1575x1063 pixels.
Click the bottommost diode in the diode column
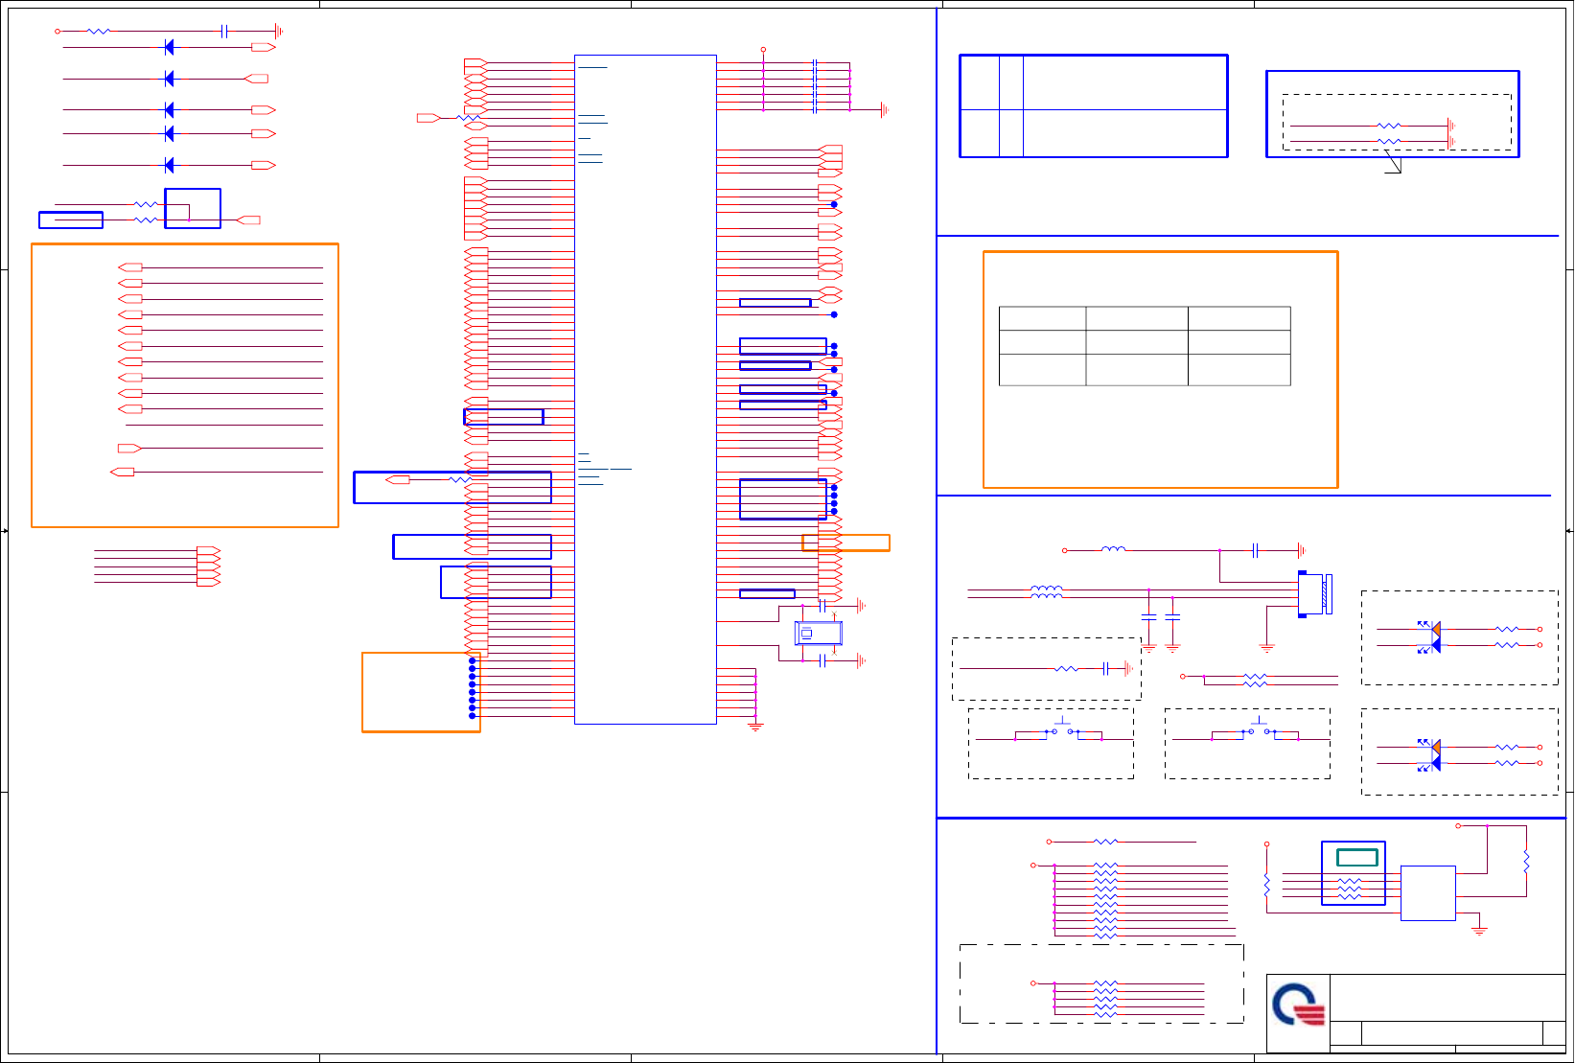(169, 165)
